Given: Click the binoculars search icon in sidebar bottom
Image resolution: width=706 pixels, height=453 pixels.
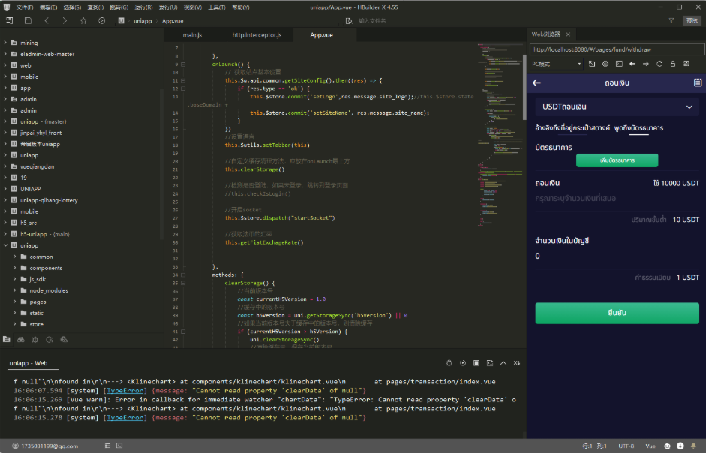Looking at the screenshot, I should [x=21, y=340].
